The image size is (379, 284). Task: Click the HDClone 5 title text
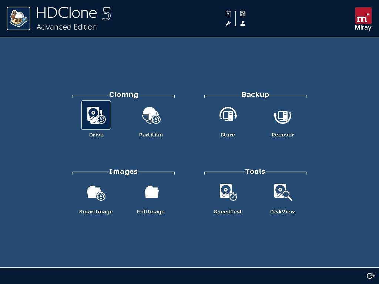tap(74, 13)
